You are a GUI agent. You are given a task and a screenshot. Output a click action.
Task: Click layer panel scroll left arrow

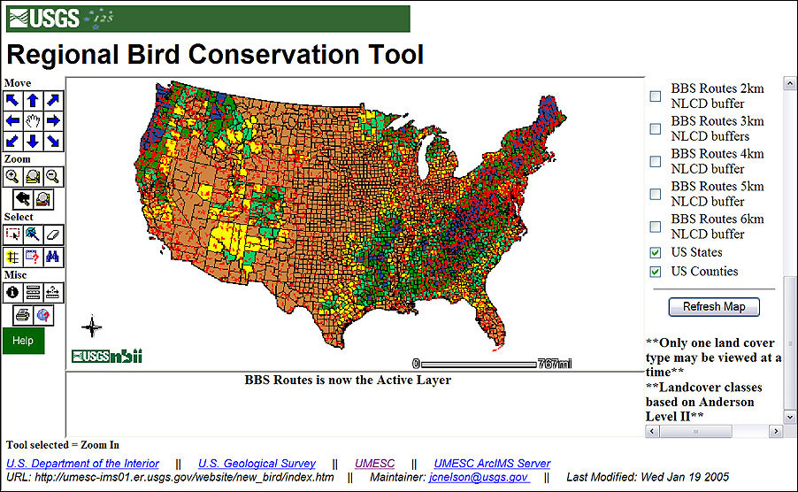tap(652, 432)
